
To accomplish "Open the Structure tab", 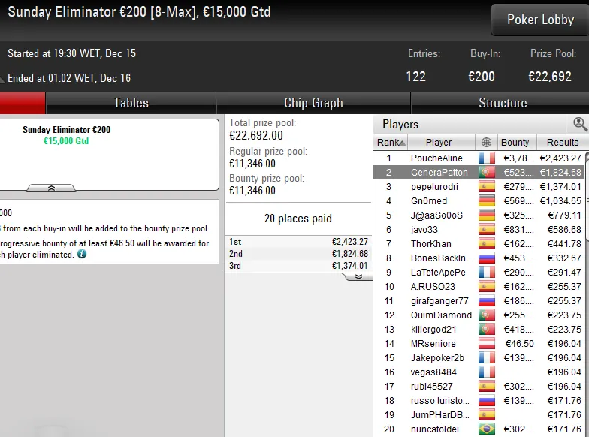I will [503, 103].
